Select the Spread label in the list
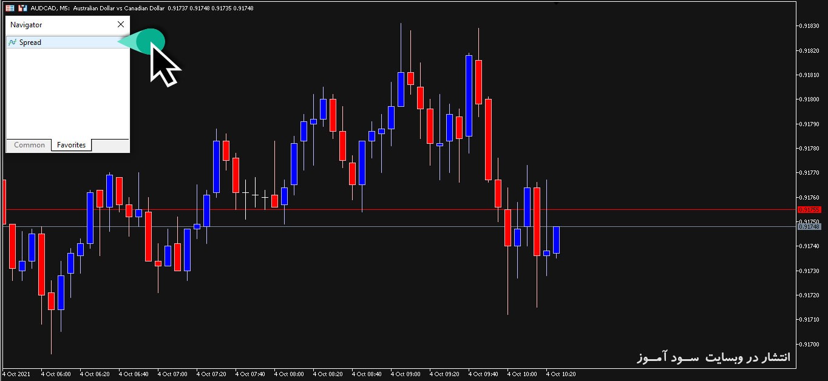 [30, 42]
